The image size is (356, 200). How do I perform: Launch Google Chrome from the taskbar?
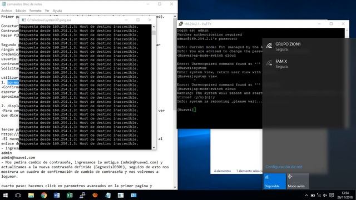point(44,195)
